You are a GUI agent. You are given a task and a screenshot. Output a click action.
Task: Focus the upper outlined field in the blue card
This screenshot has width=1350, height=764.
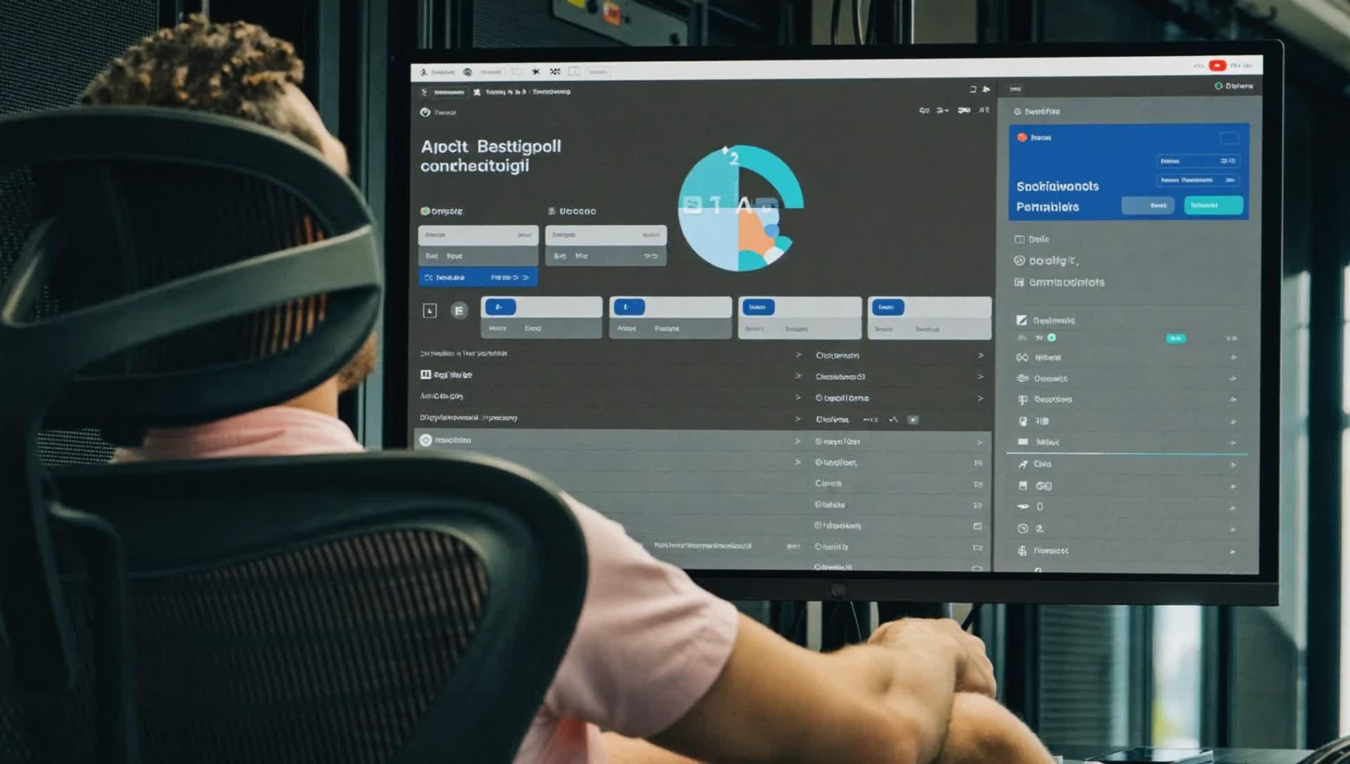tap(1198, 161)
